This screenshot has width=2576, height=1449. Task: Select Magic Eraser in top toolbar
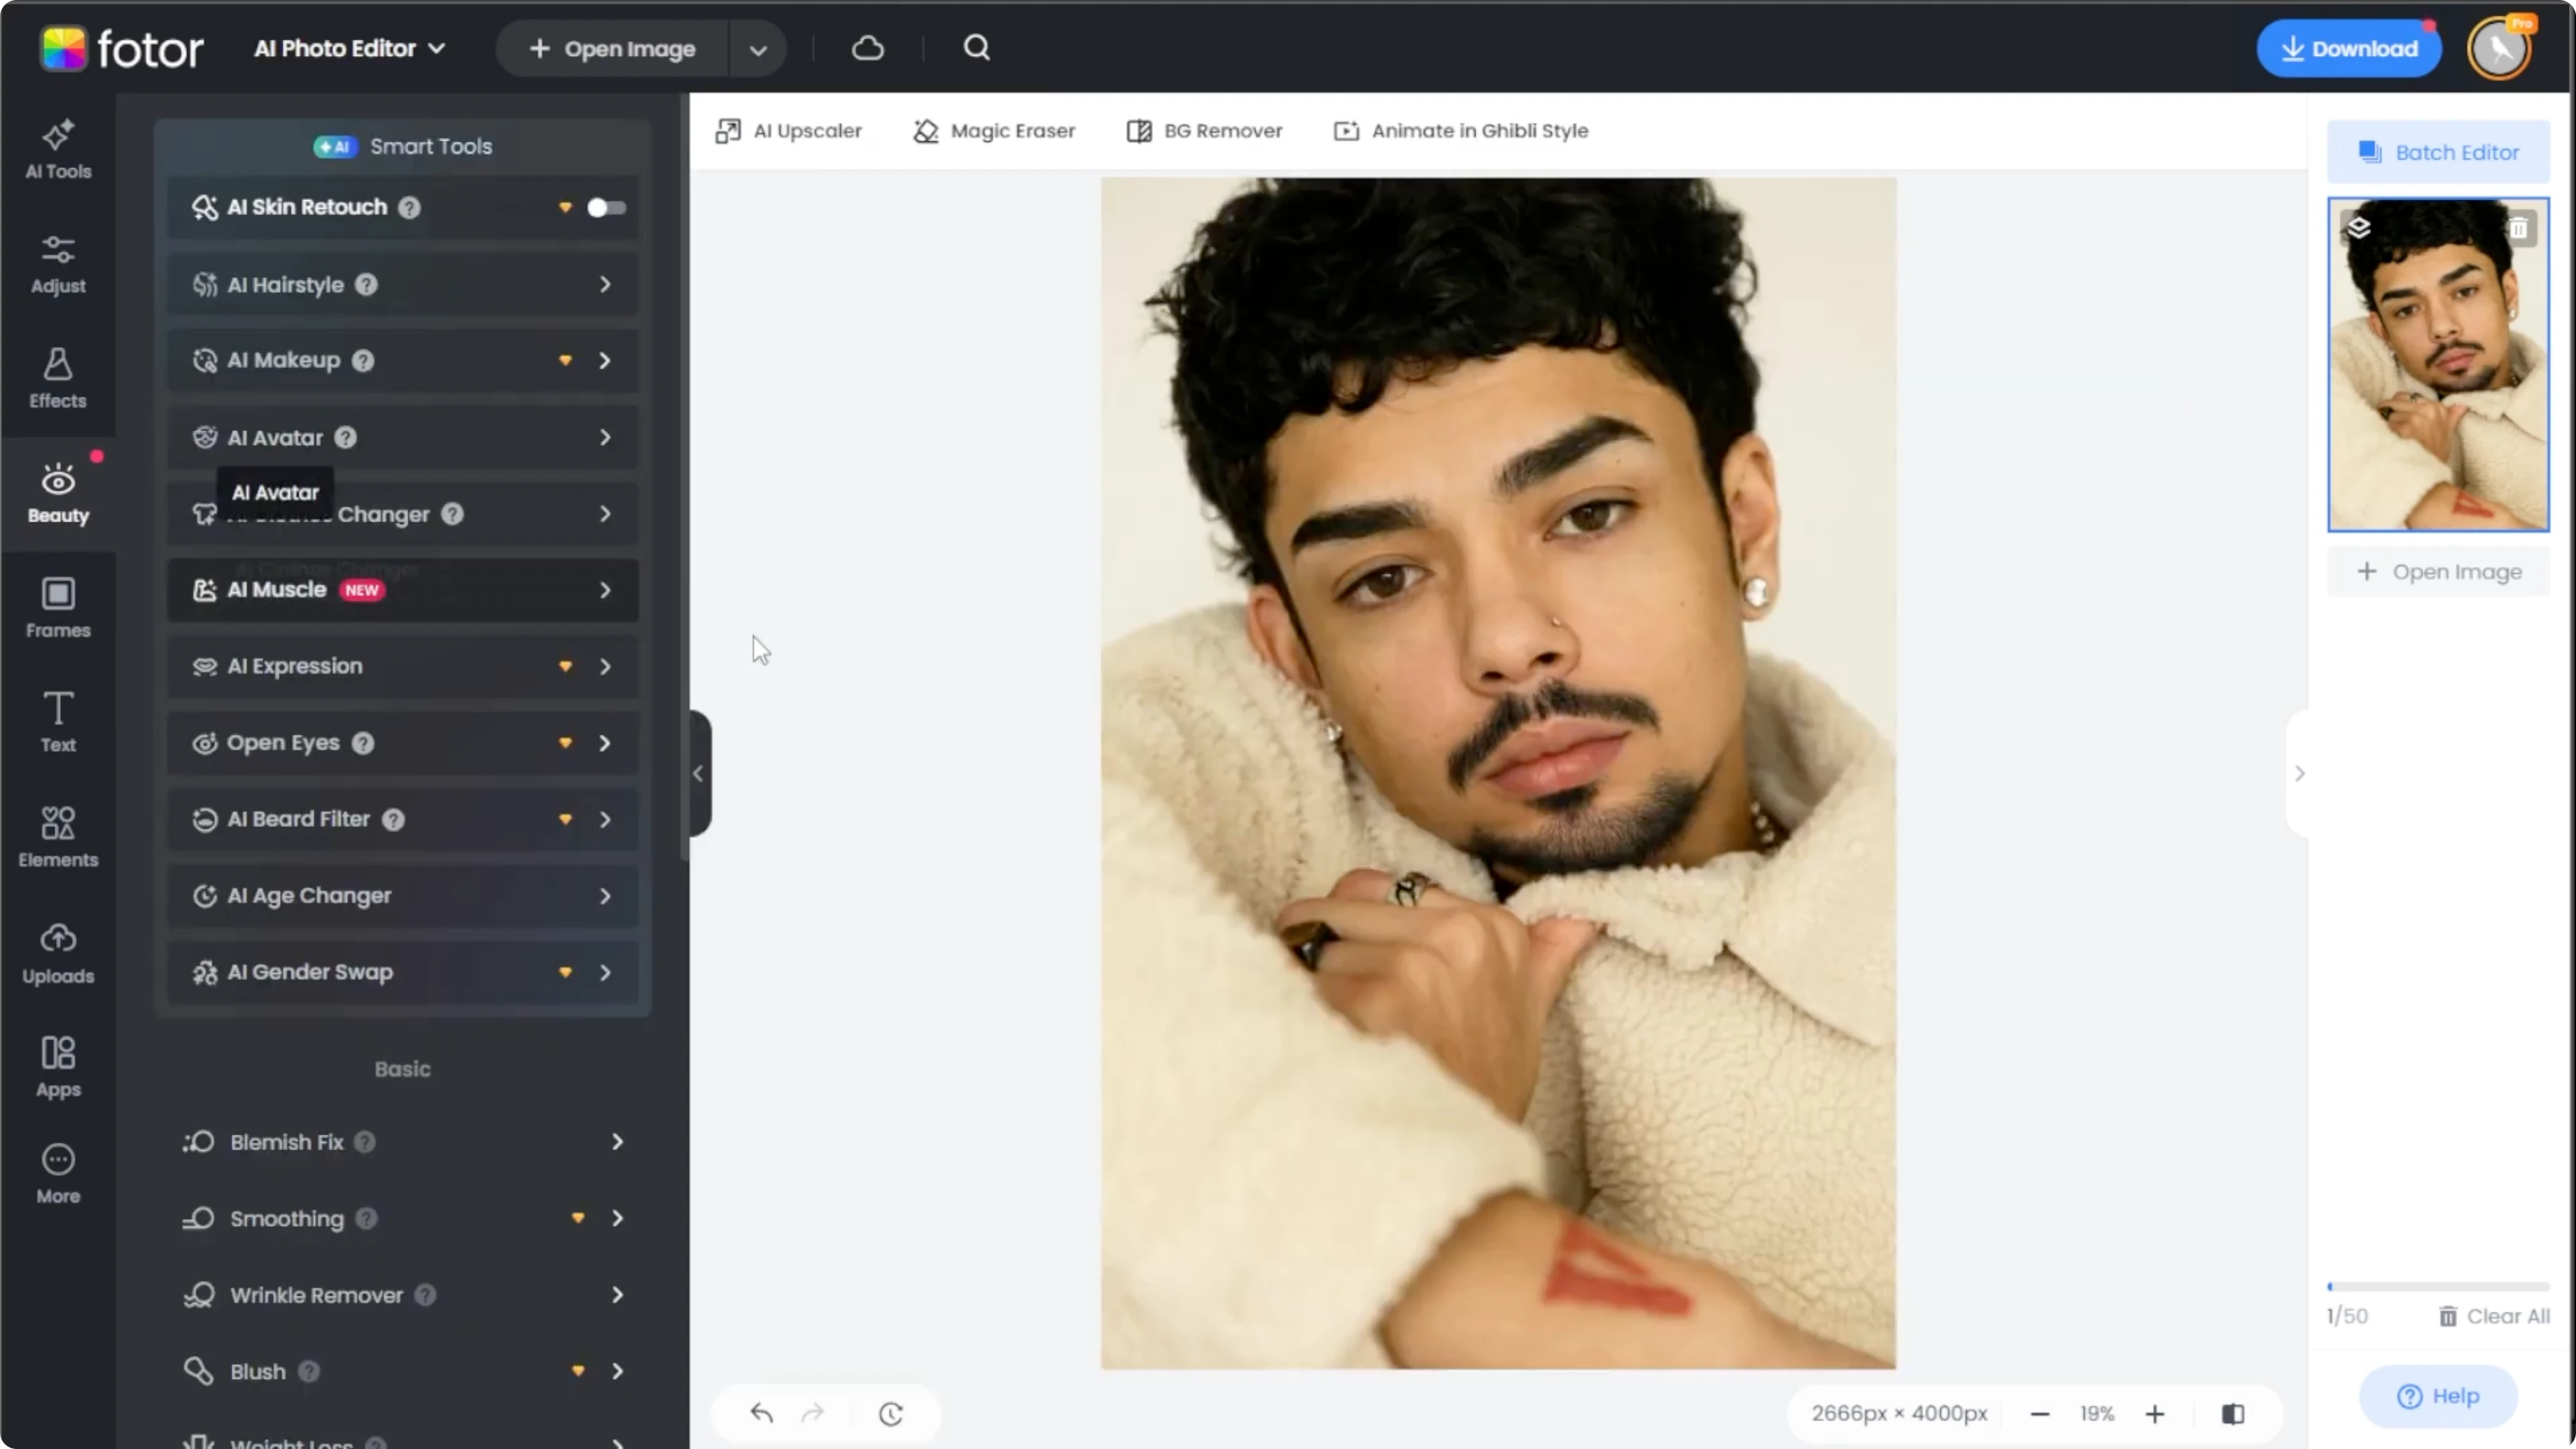point(994,131)
